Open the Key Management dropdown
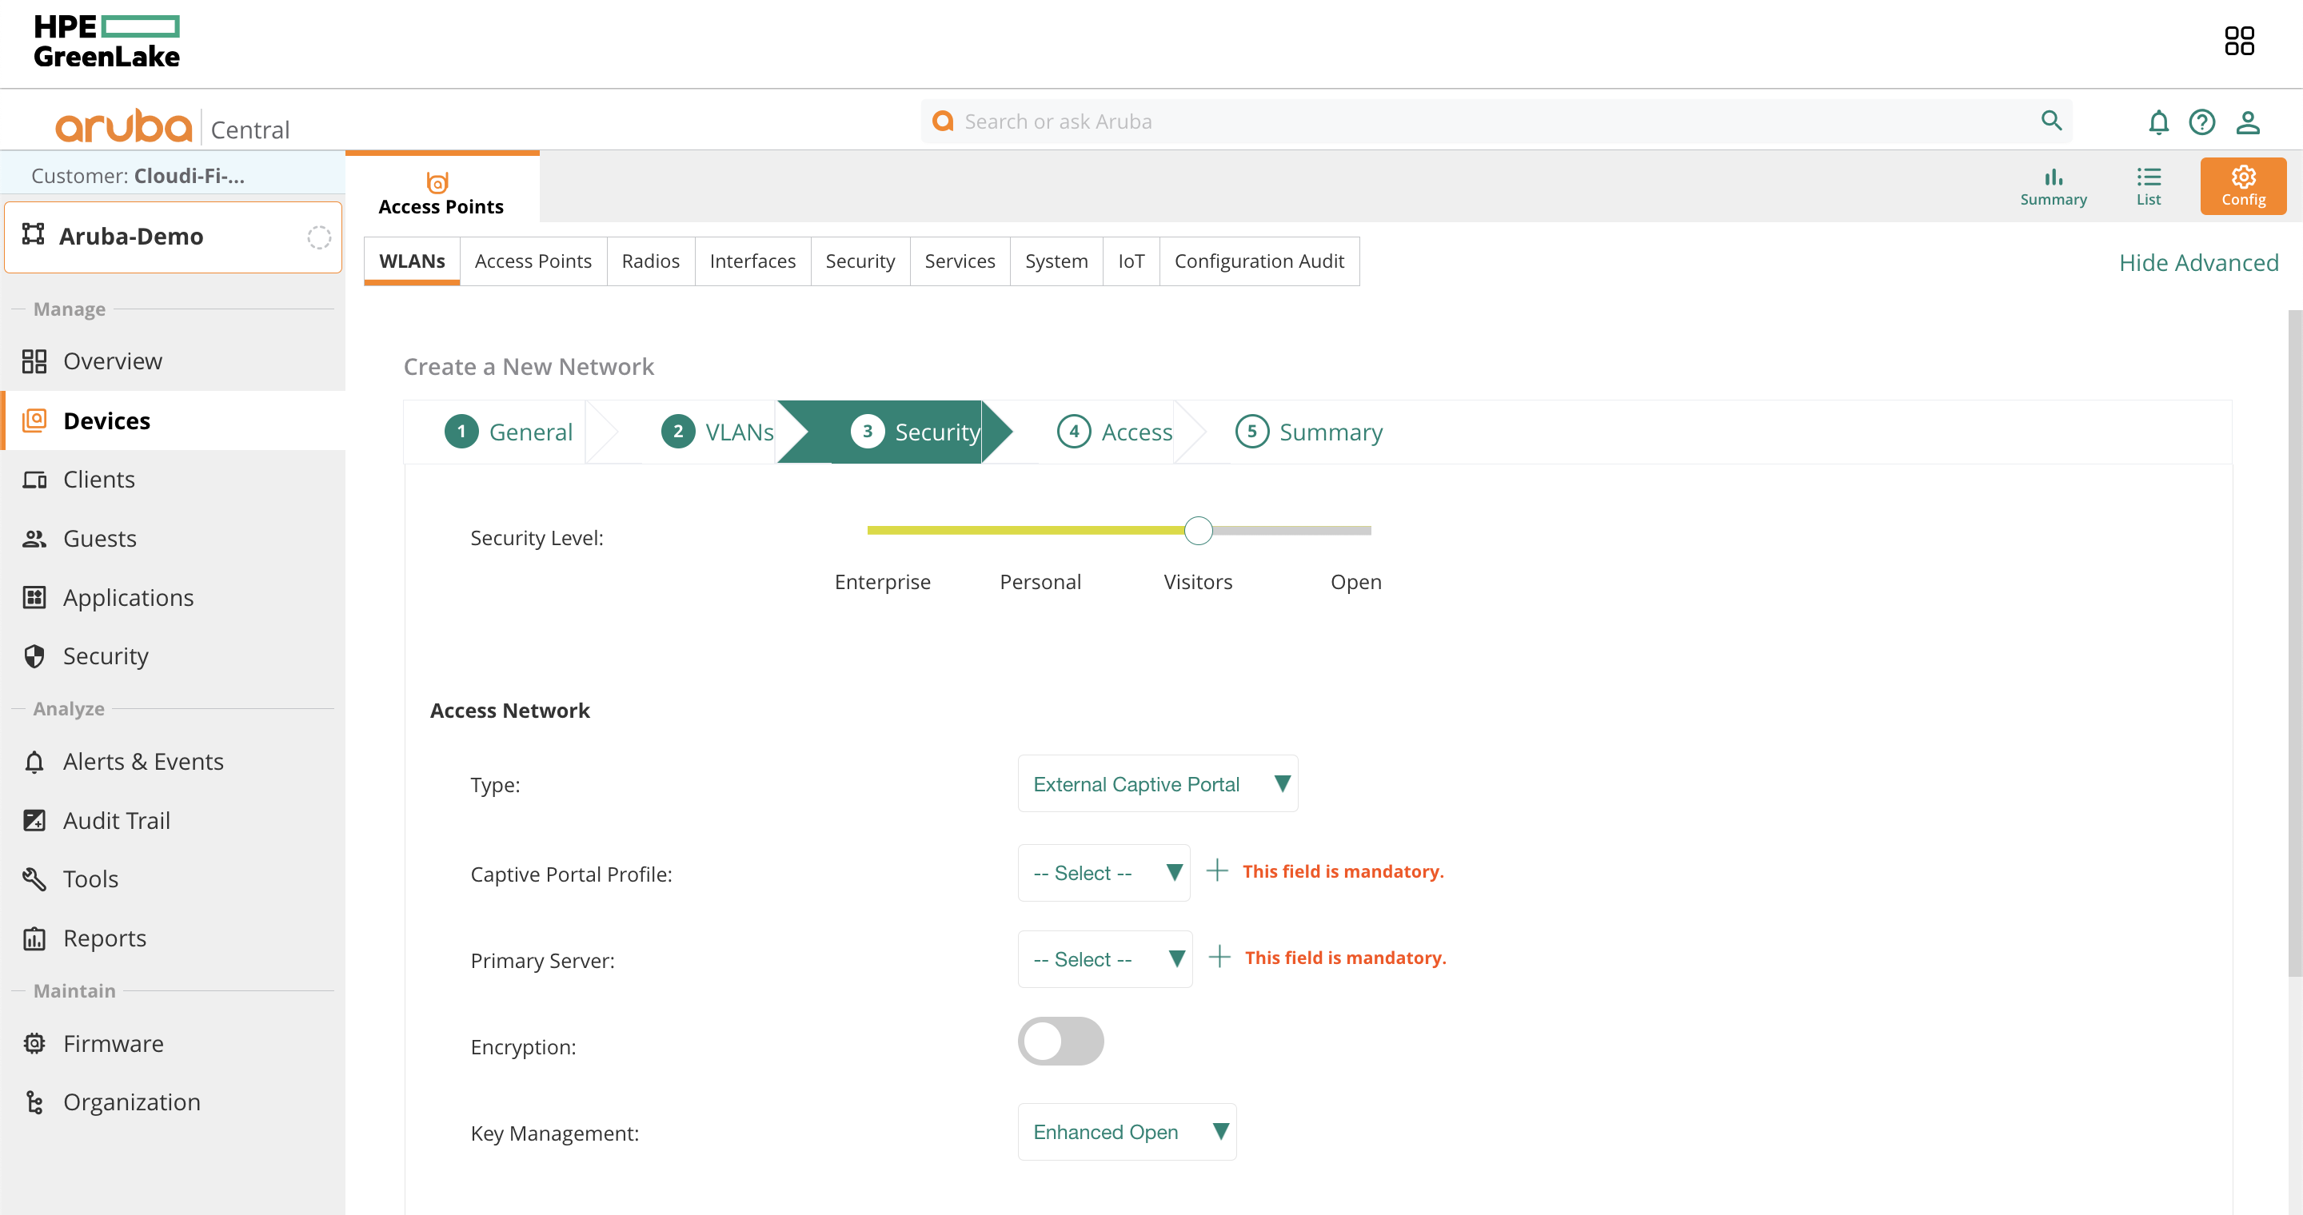Viewport: 2303px width, 1215px height. (1127, 1132)
